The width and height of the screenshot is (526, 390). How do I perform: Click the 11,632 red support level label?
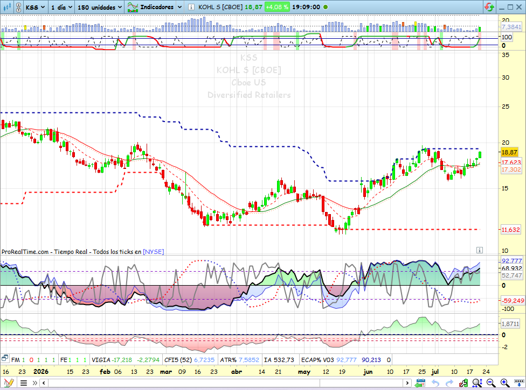pos(510,230)
